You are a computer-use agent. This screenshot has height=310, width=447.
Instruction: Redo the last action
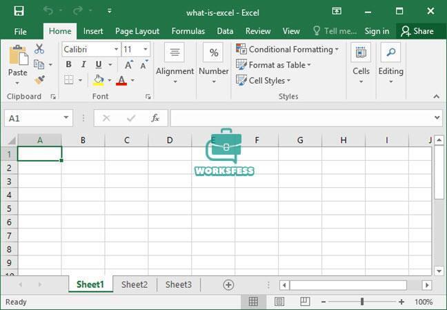pyautogui.click(x=77, y=11)
